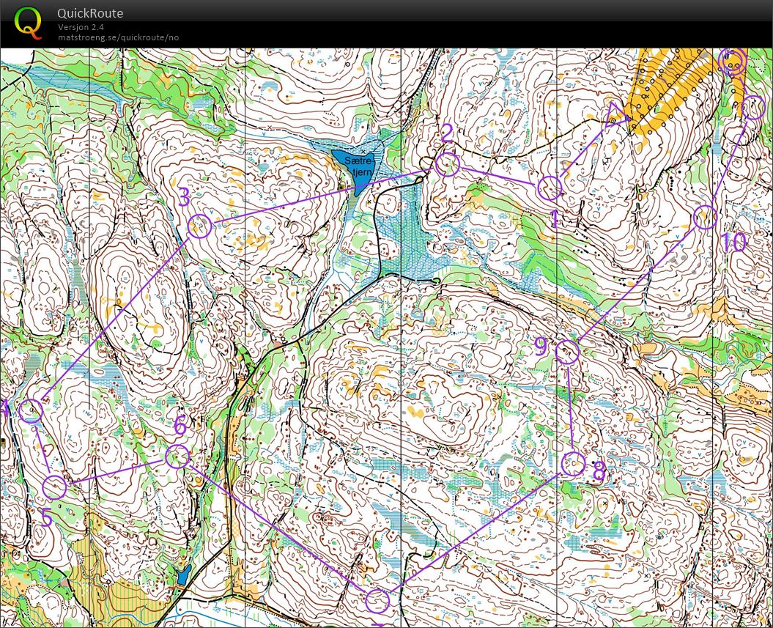Image resolution: width=773 pixels, height=628 pixels.
Task: Click the start triangle on the map
Action: click(x=616, y=116)
